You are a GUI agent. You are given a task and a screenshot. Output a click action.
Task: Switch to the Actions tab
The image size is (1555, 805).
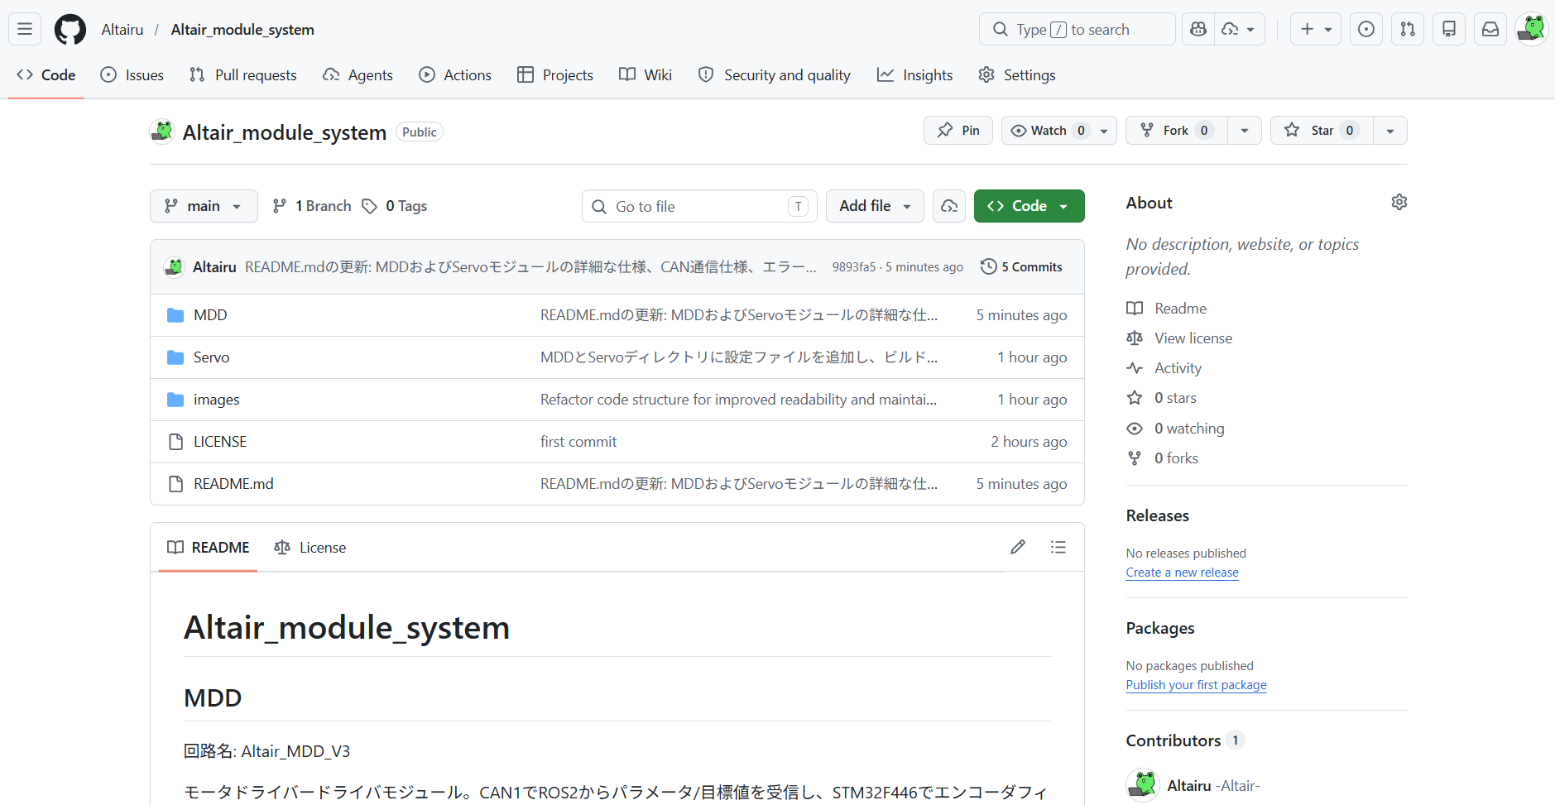pos(455,75)
